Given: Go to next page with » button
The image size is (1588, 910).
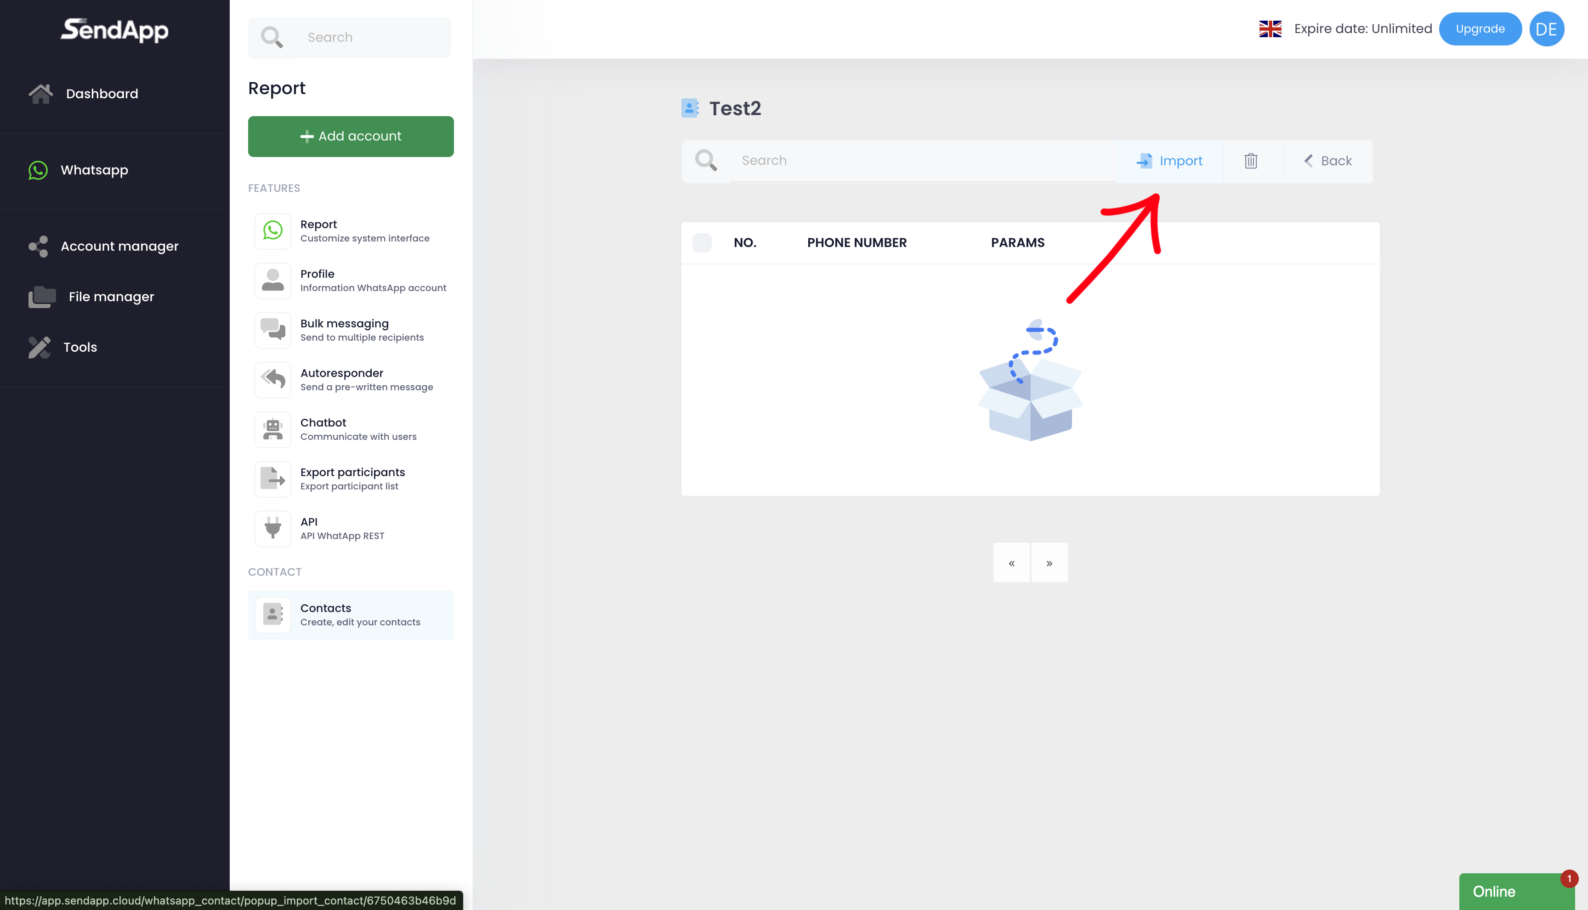Looking at the screenshot, I should (1049, 563).
